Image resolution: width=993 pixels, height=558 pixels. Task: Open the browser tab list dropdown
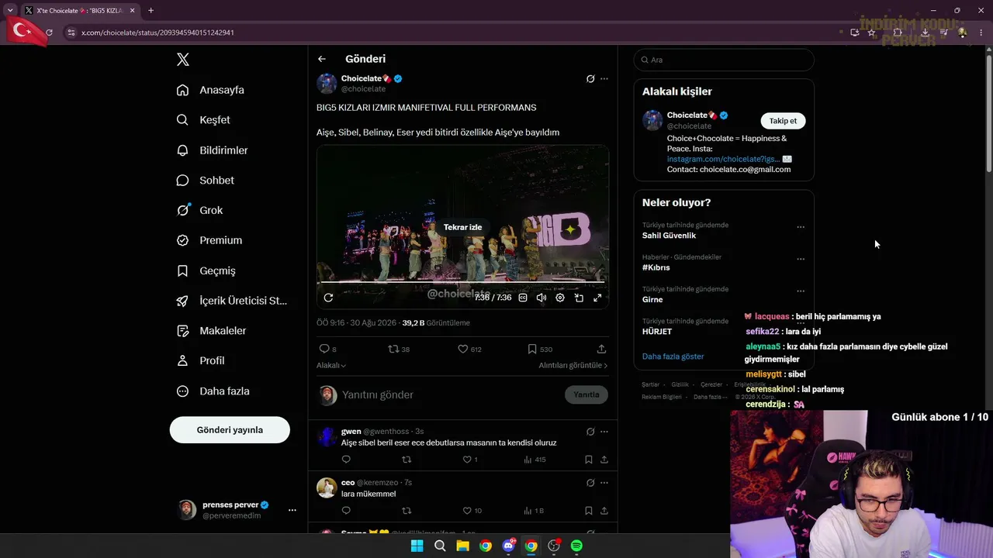point(10,10)
